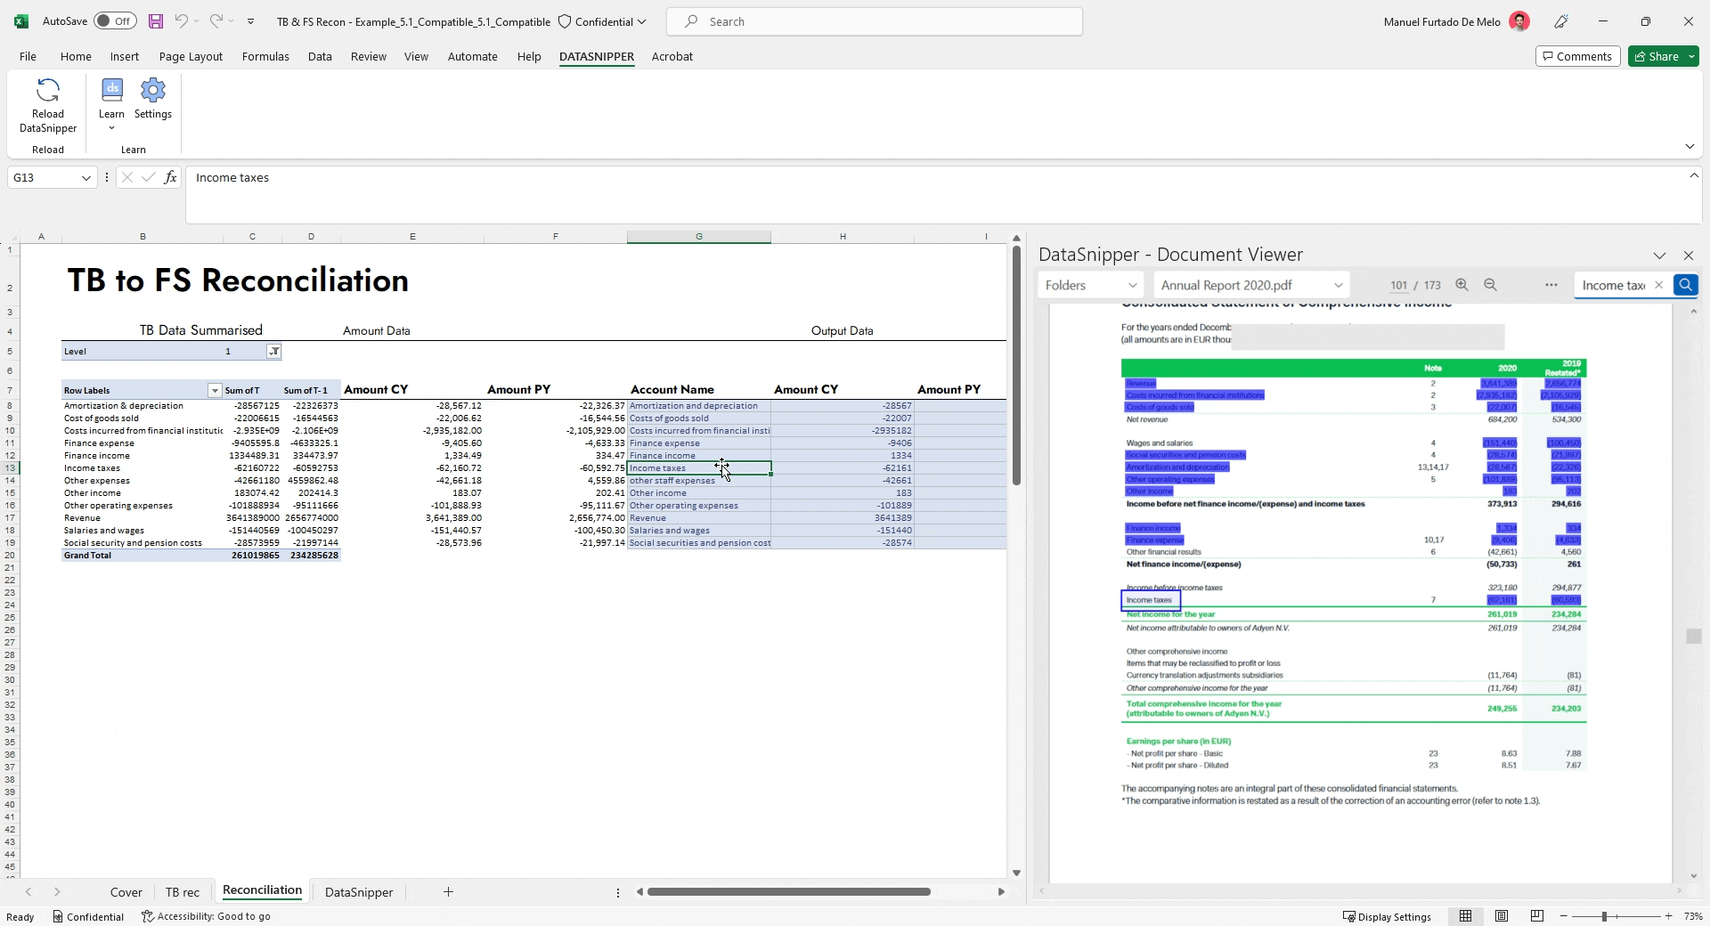Zoom in on the document viewer
The height and width of the screenshot is (926, 1710).
click(x=1462, y=285)
